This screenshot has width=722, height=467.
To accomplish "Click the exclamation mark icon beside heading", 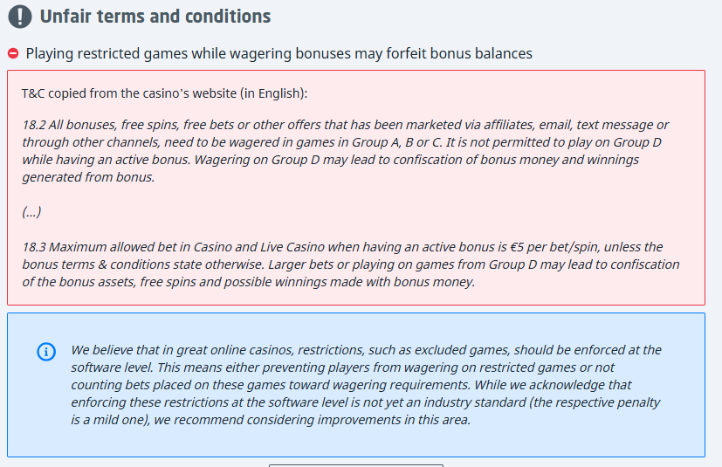I will (x=20, y=17).
